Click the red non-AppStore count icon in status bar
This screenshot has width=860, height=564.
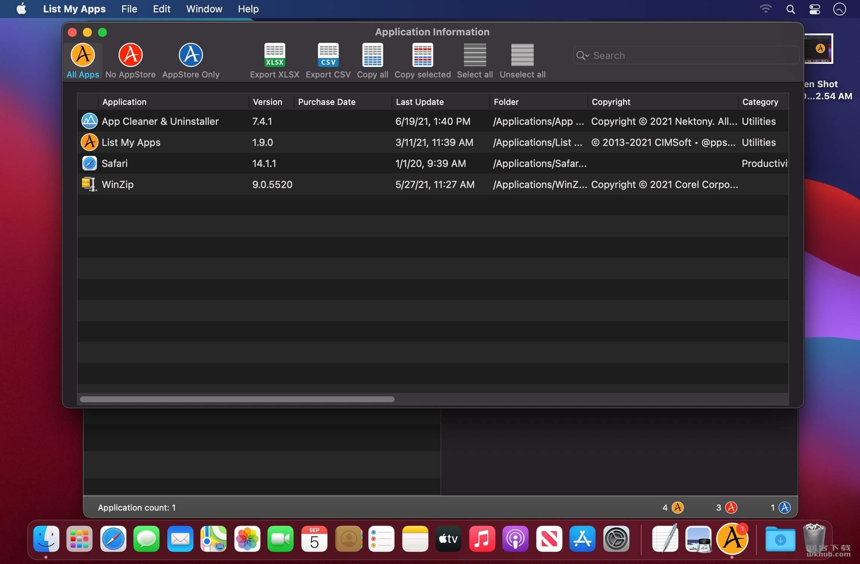click(731, 507)
